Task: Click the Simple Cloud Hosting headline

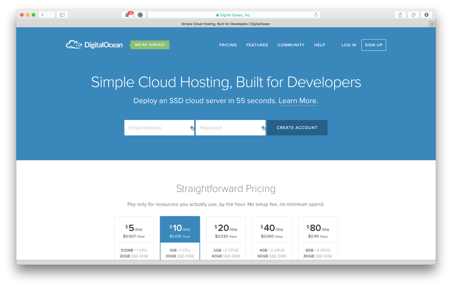Action: [x=226, y=82]
